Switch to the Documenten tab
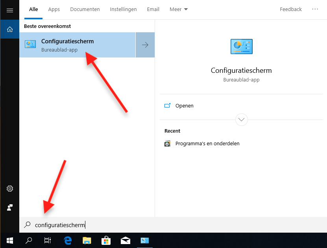This screenshot has width=327, height=248. click(85, 9)
